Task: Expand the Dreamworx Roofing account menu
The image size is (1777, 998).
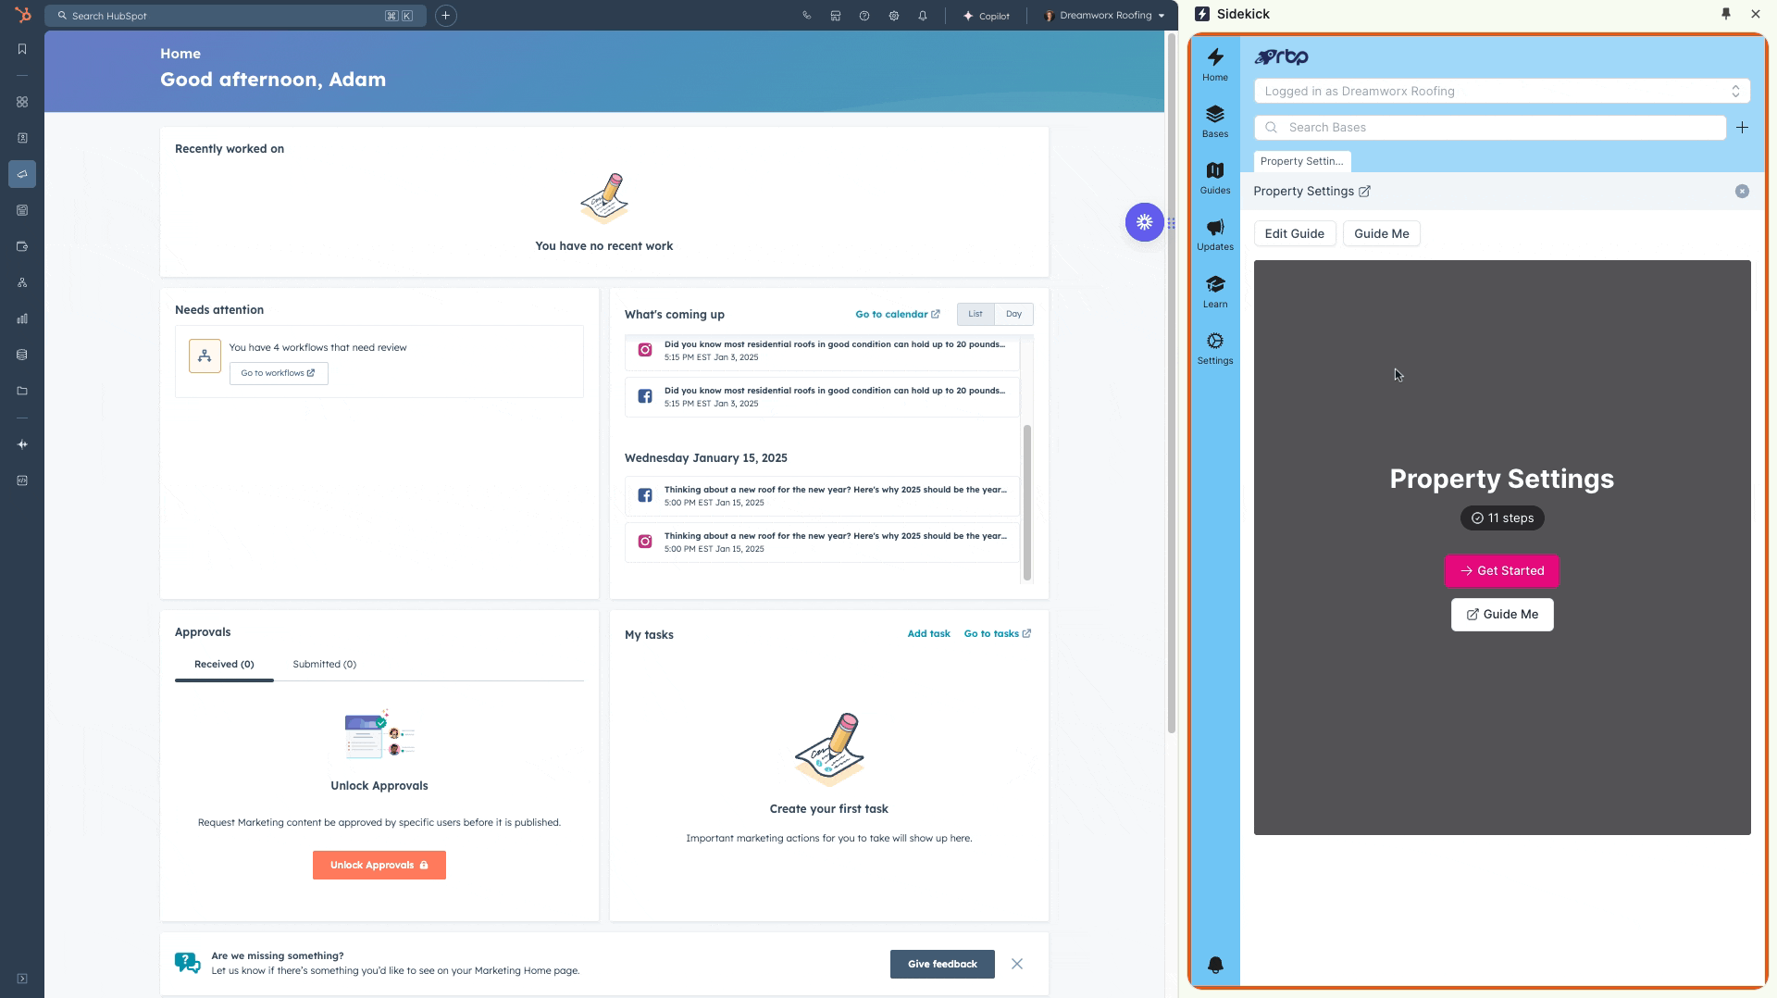Action: click(1105, 16)
